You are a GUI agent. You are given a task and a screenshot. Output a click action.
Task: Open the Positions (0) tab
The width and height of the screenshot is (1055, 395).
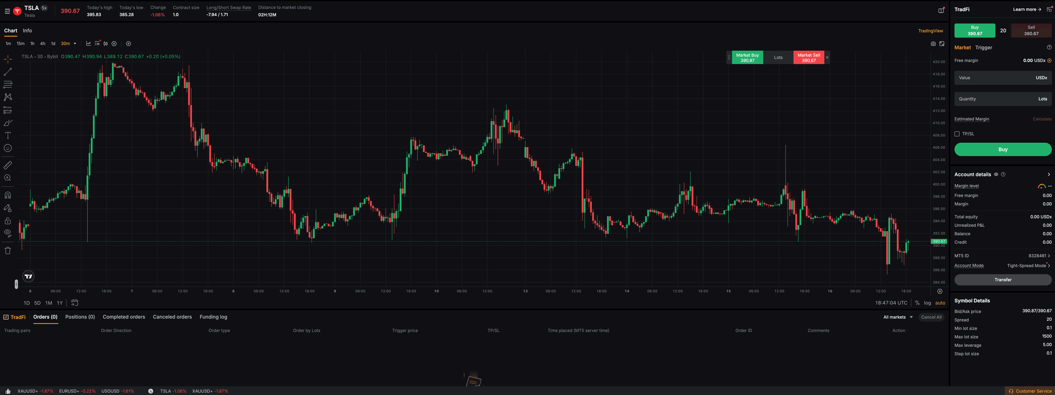(80, 317)
